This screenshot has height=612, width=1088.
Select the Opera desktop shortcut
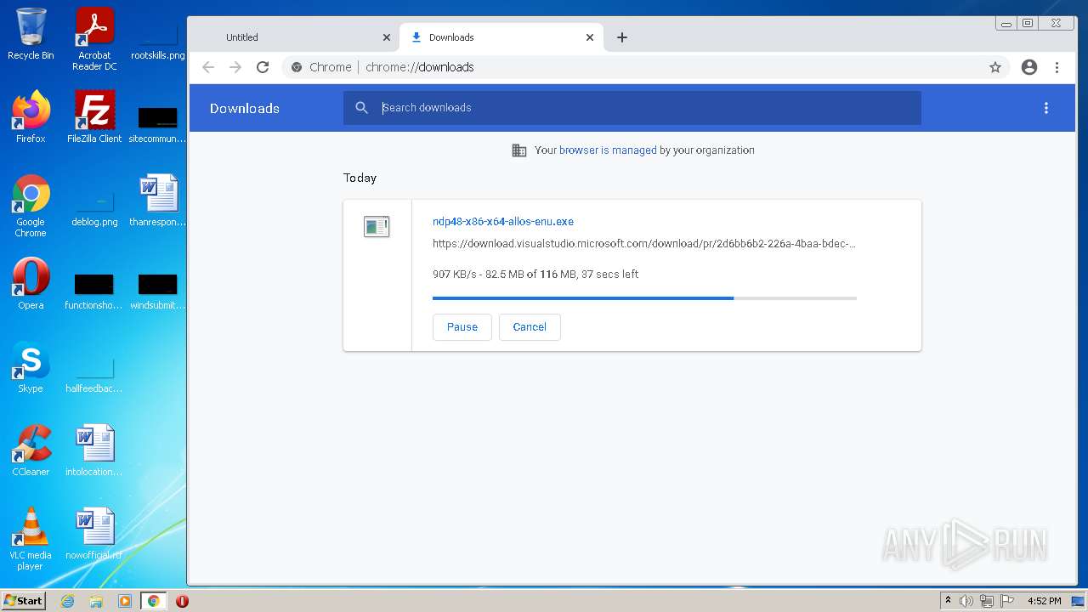(31, 284)
